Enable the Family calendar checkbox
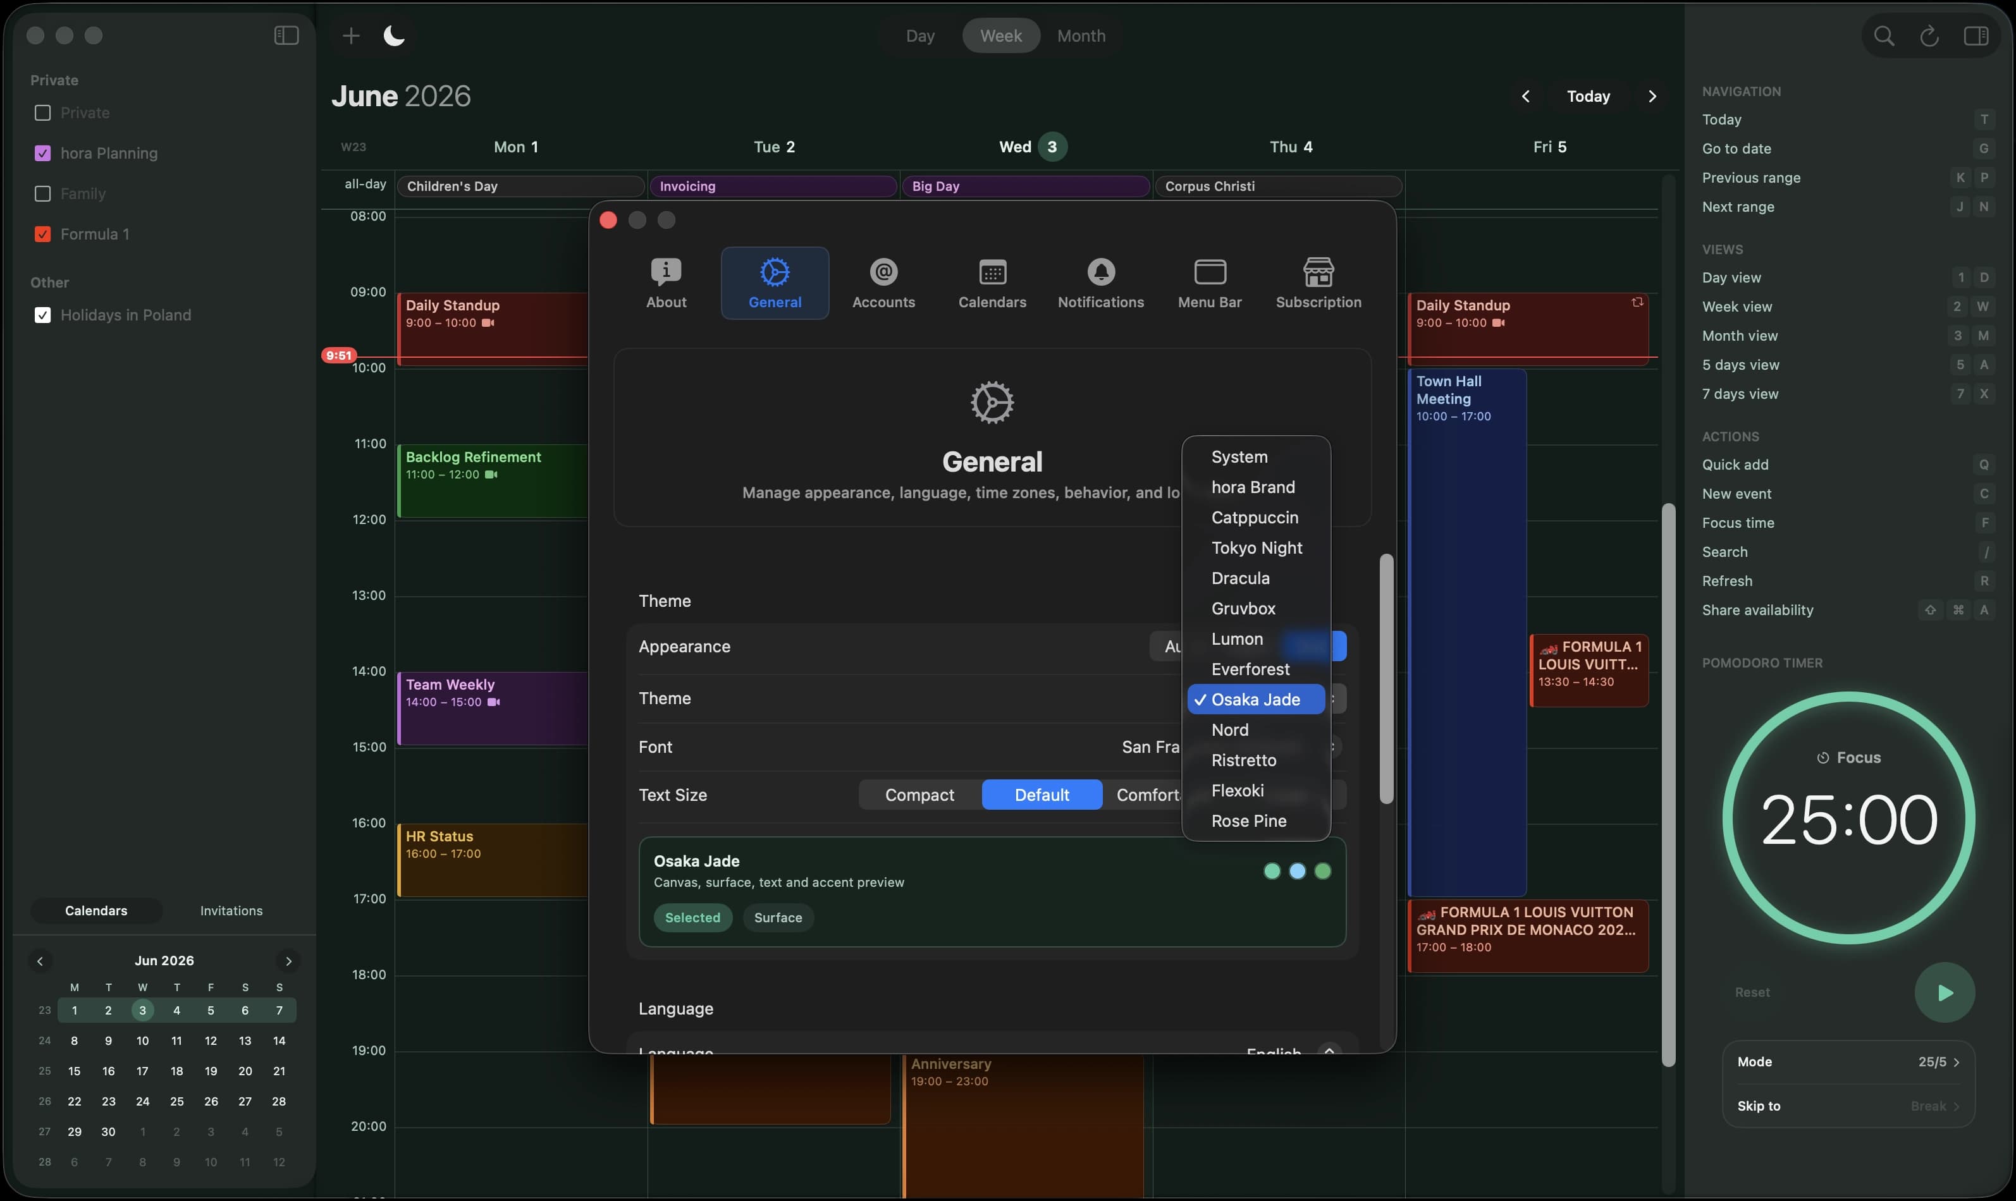 click(x=43, y=193)
